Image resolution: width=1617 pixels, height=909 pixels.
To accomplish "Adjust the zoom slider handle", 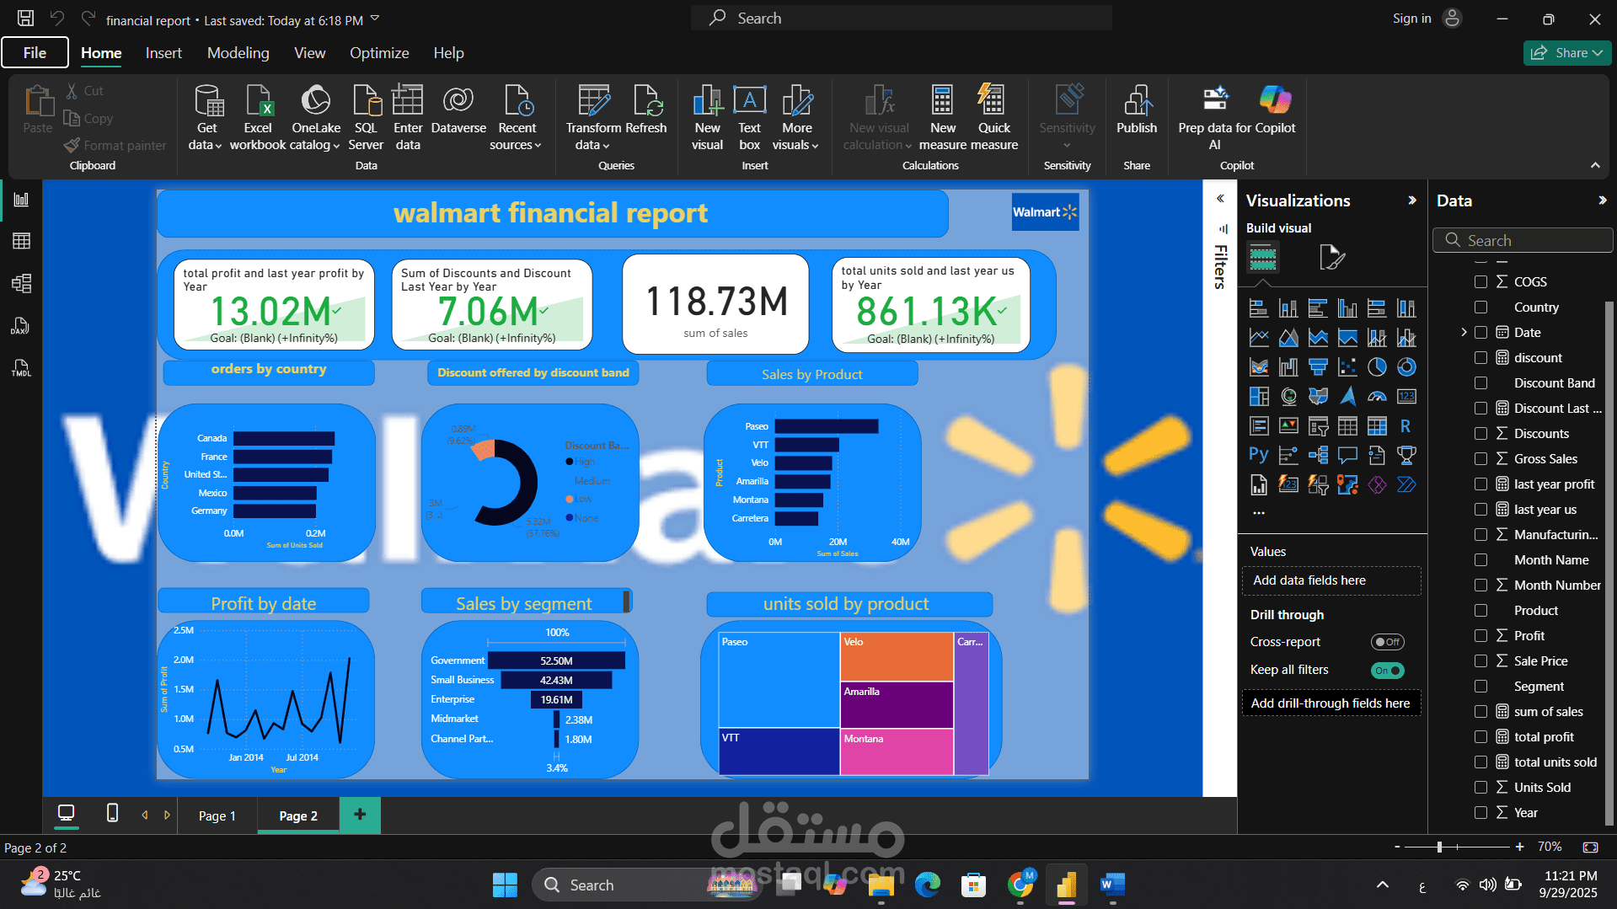I will point(1439,847).
